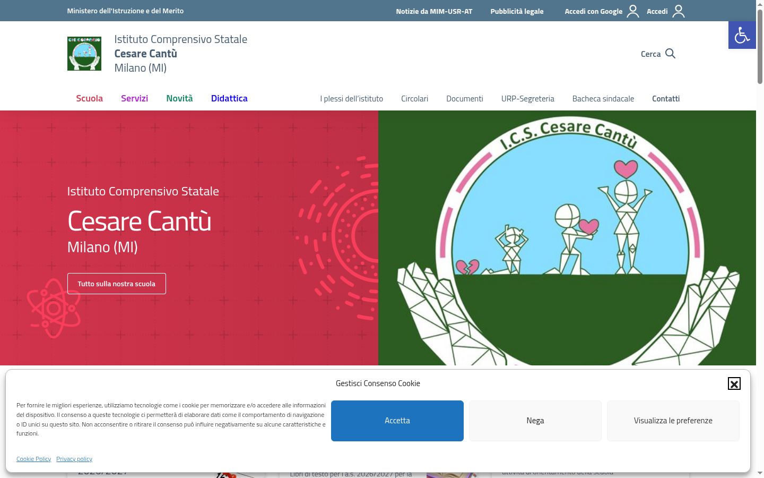Accept cookies with the Accetta button

(x=397, y=421)
